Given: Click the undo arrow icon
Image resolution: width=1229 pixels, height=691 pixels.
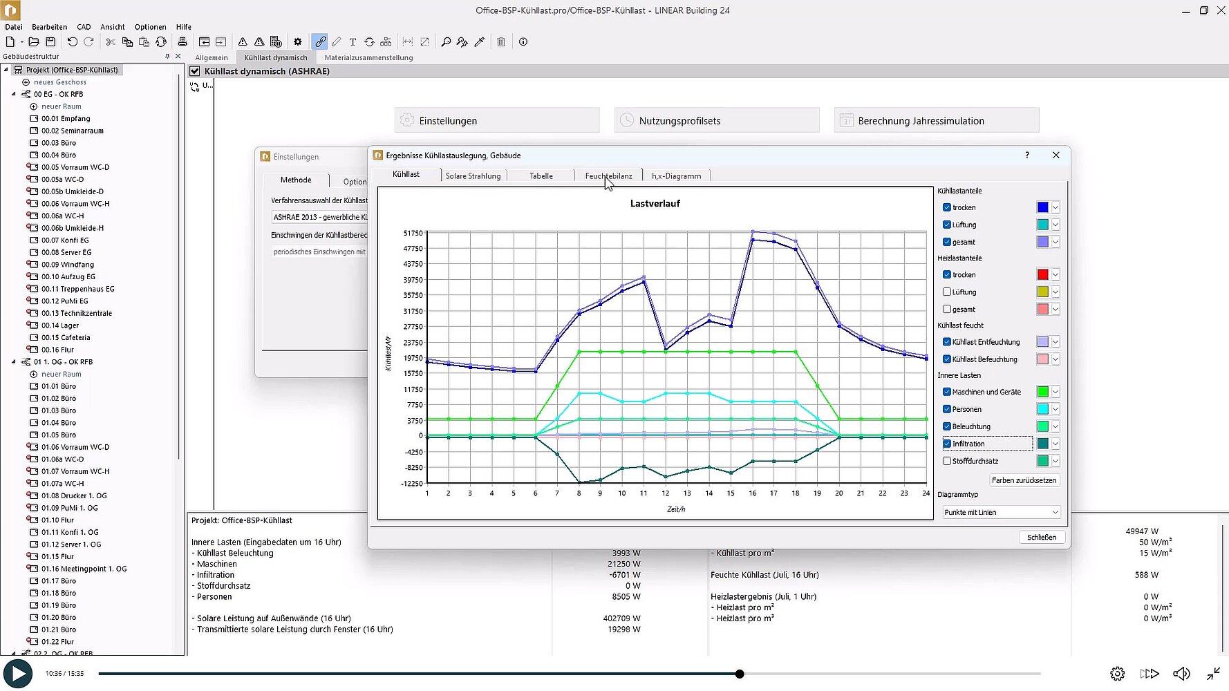Looking at the screenshot, I should point(72,42).
